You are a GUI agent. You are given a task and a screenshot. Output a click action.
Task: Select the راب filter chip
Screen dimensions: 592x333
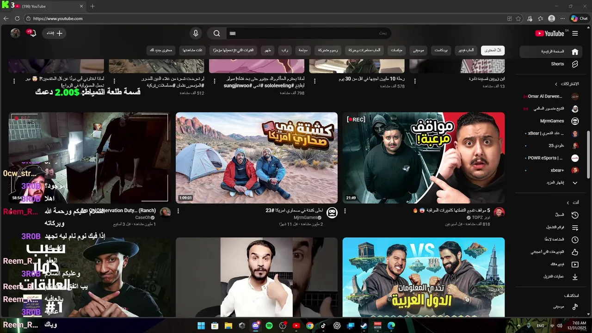[284, 50]
